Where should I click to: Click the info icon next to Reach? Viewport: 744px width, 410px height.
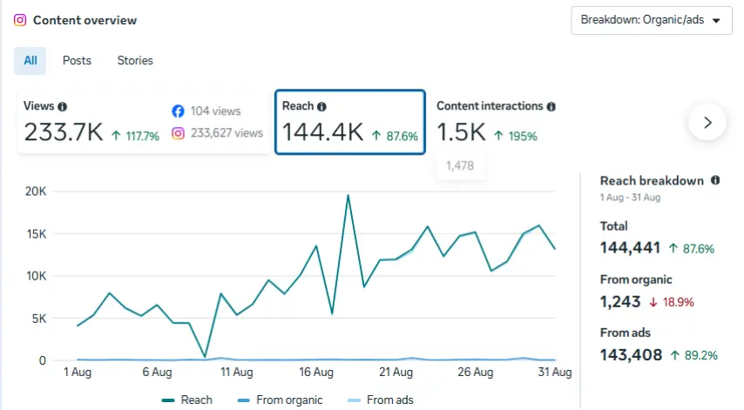pos(321,107)
